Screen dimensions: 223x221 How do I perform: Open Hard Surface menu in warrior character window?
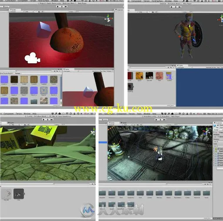point(157,1)
